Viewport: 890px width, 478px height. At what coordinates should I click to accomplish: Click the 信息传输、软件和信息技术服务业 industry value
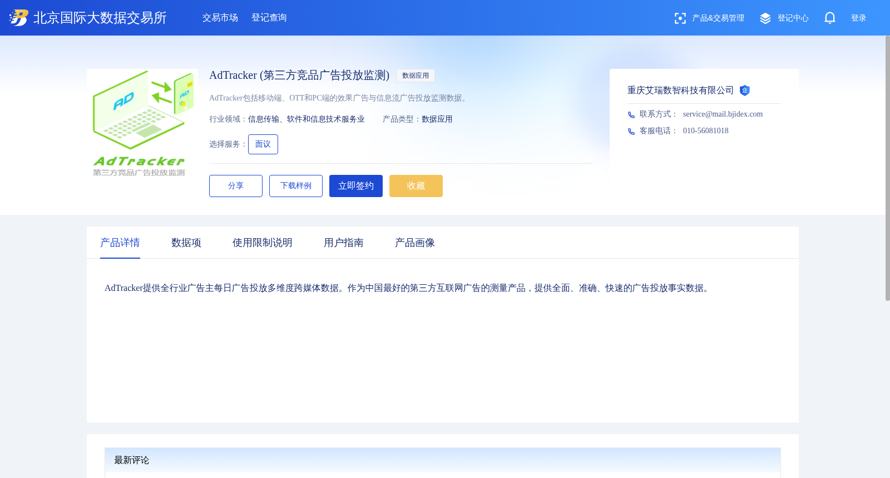(306, 119)
